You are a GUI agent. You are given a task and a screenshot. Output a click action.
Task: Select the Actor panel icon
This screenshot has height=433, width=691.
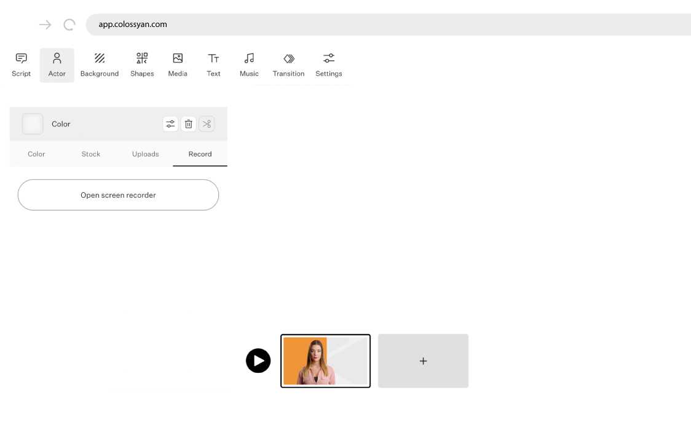tap(57, 64)
